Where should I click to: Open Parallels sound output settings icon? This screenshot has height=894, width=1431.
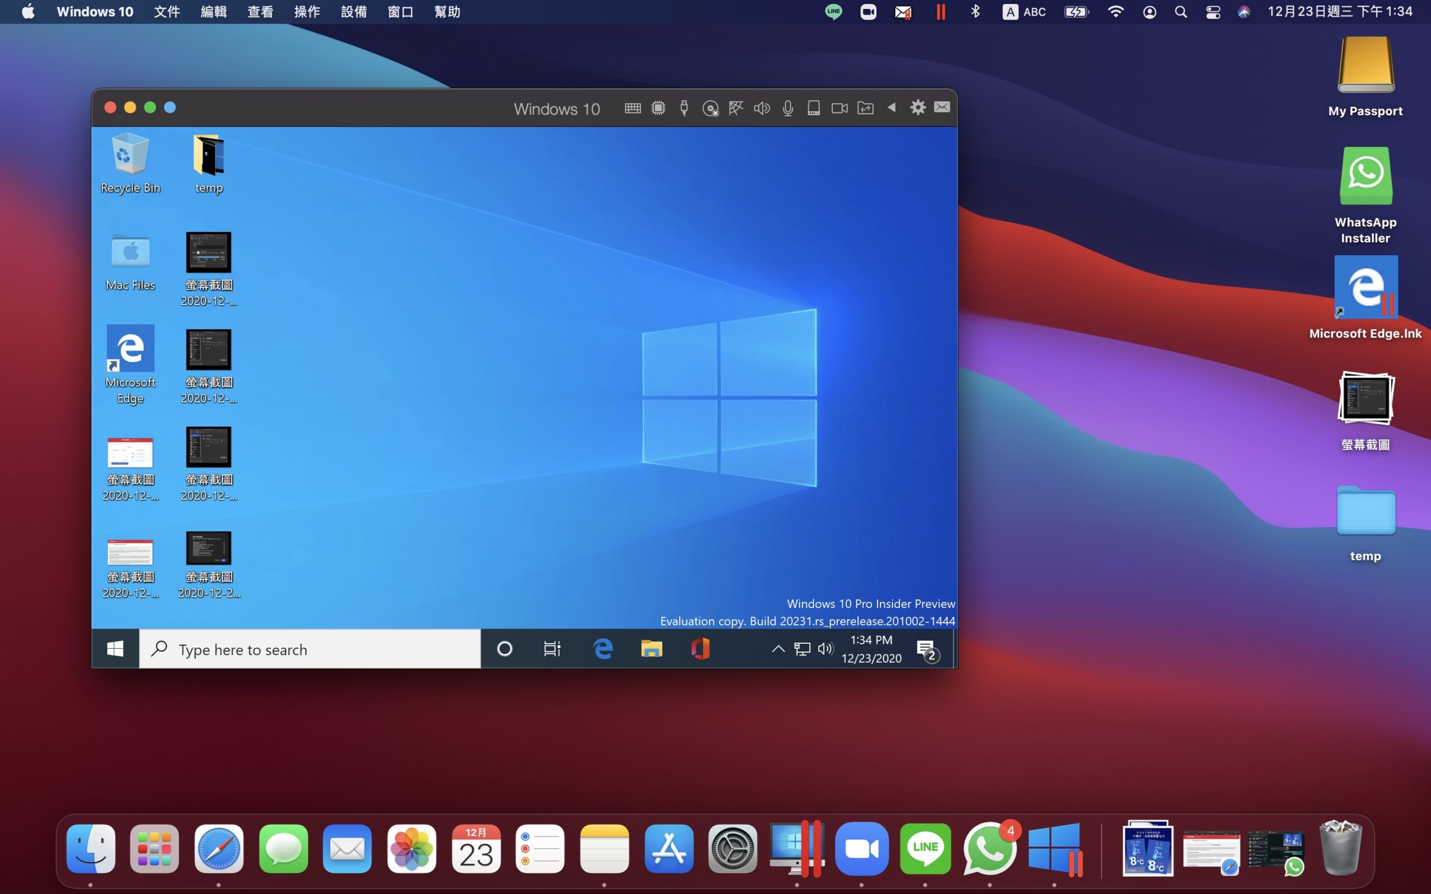762,108
